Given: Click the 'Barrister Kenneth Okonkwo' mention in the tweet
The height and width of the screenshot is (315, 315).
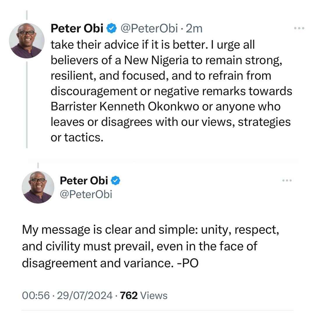Looking at the screenshot, I should 125,106.
